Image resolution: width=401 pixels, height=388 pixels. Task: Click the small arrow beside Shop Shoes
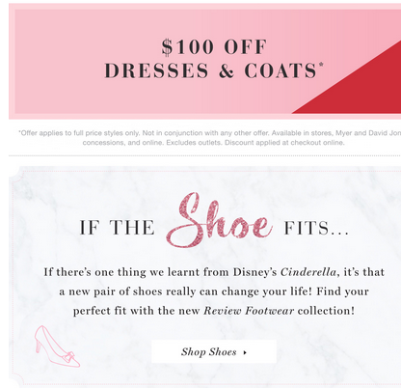(x=245, y=352)
